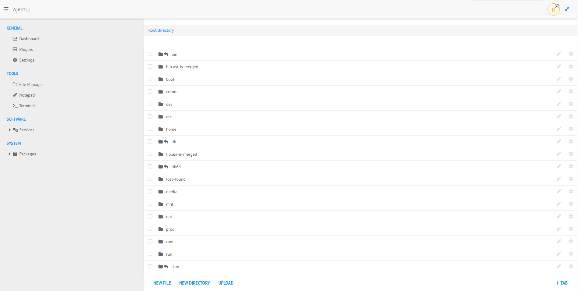
Task: Check the checkbox next to cdrom
Action: point(150,91)
